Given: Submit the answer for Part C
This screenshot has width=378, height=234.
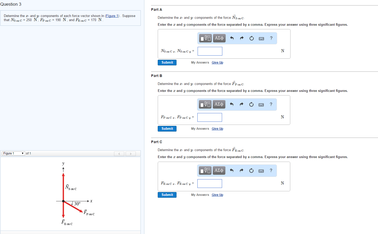Looking at the screenshot, I should tap(167, 195).
